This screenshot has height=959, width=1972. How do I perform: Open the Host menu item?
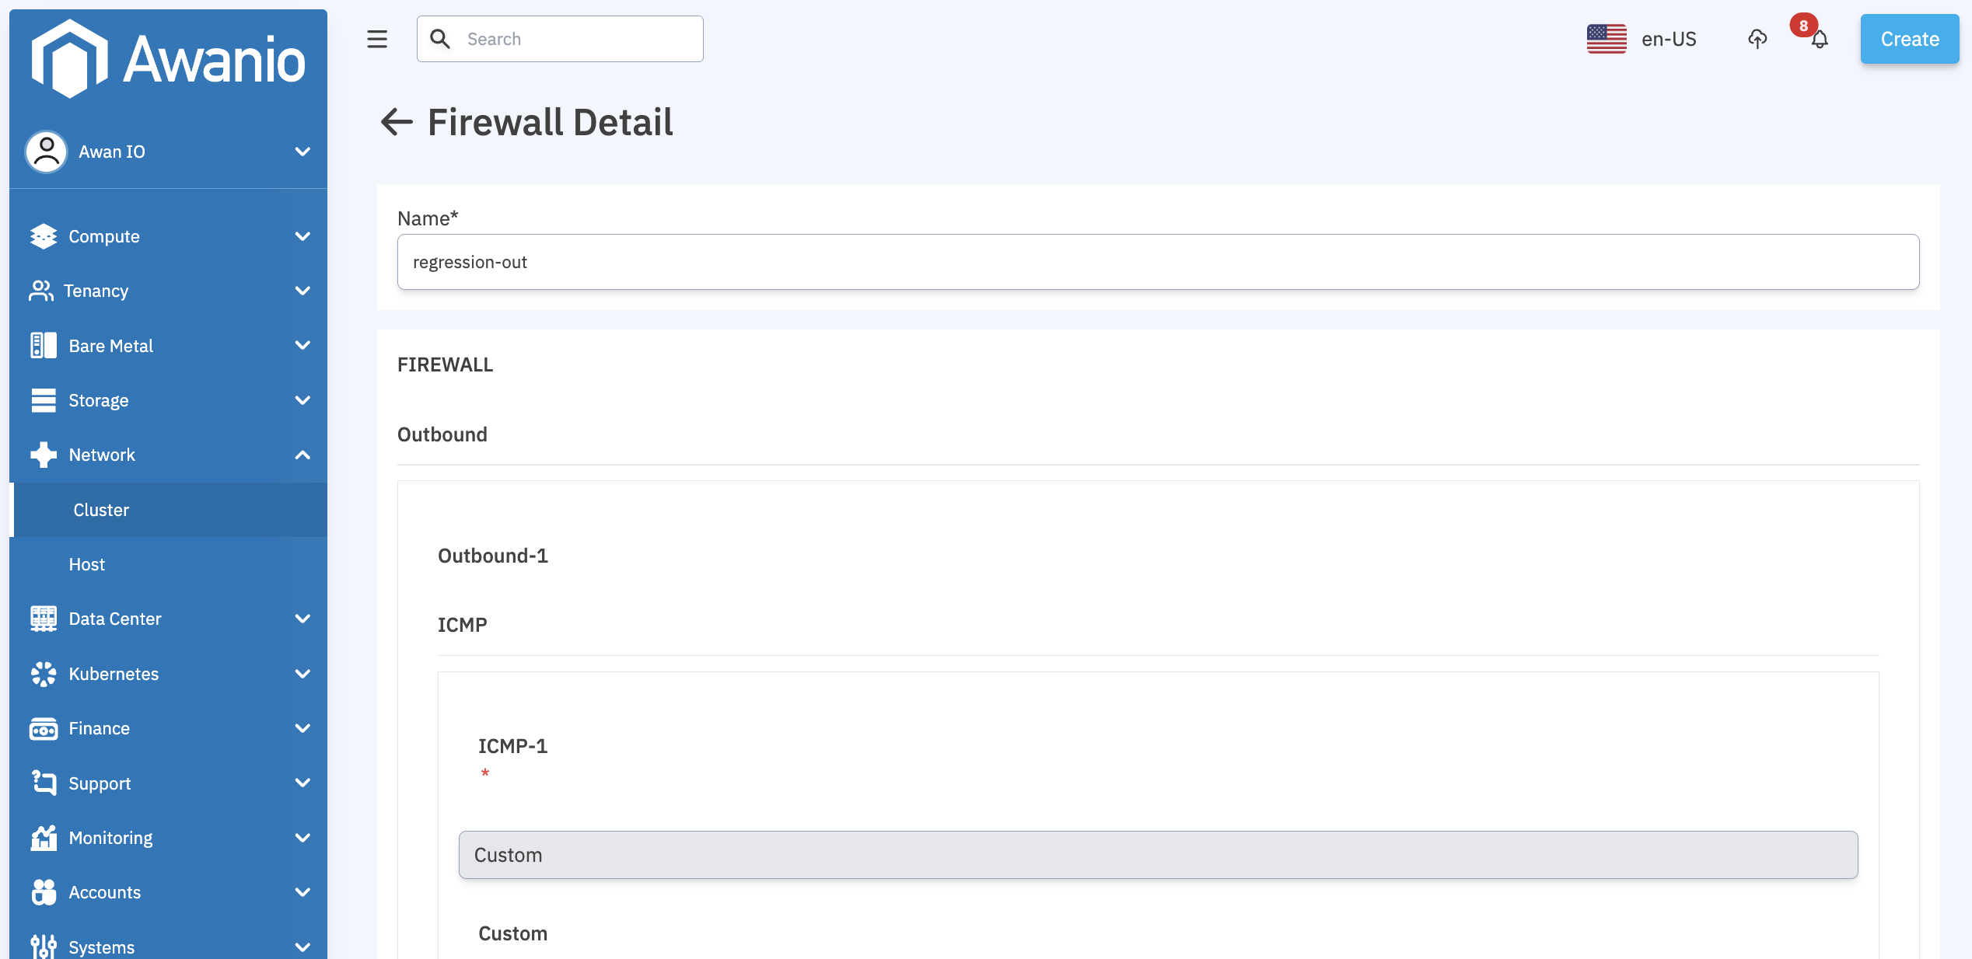click(x=87, y=564)
